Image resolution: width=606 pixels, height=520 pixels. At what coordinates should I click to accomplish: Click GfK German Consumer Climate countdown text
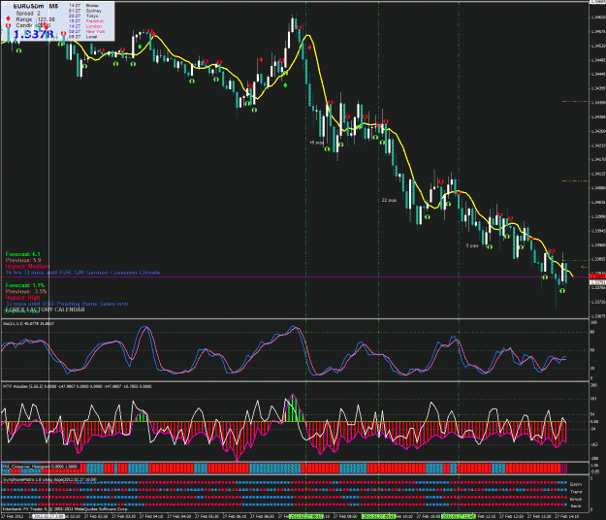coord(82,273)
